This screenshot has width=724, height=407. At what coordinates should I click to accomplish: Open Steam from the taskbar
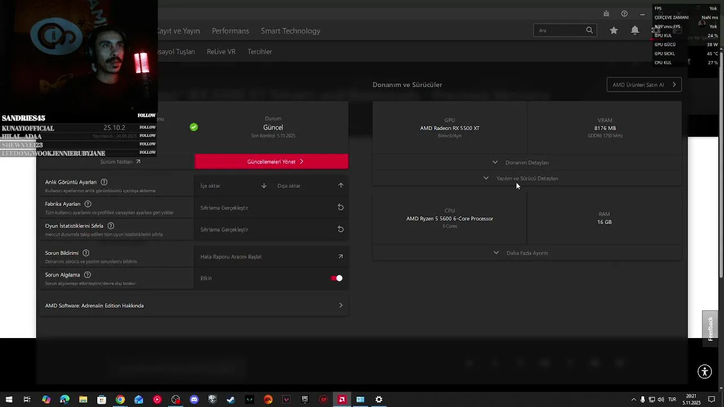point(231,400)
